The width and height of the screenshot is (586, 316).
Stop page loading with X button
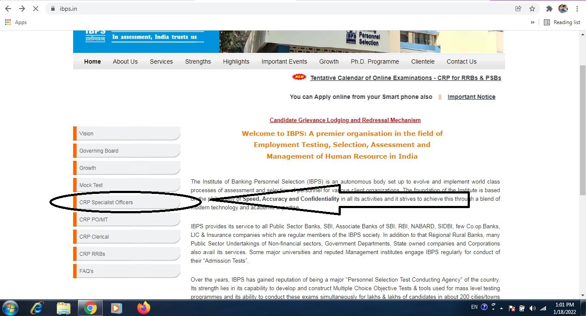point(36,9)
